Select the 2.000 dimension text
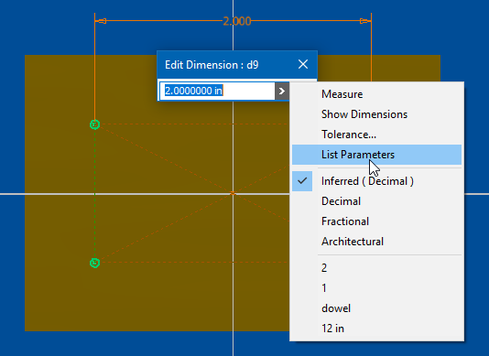 click(x=236, y=21)
